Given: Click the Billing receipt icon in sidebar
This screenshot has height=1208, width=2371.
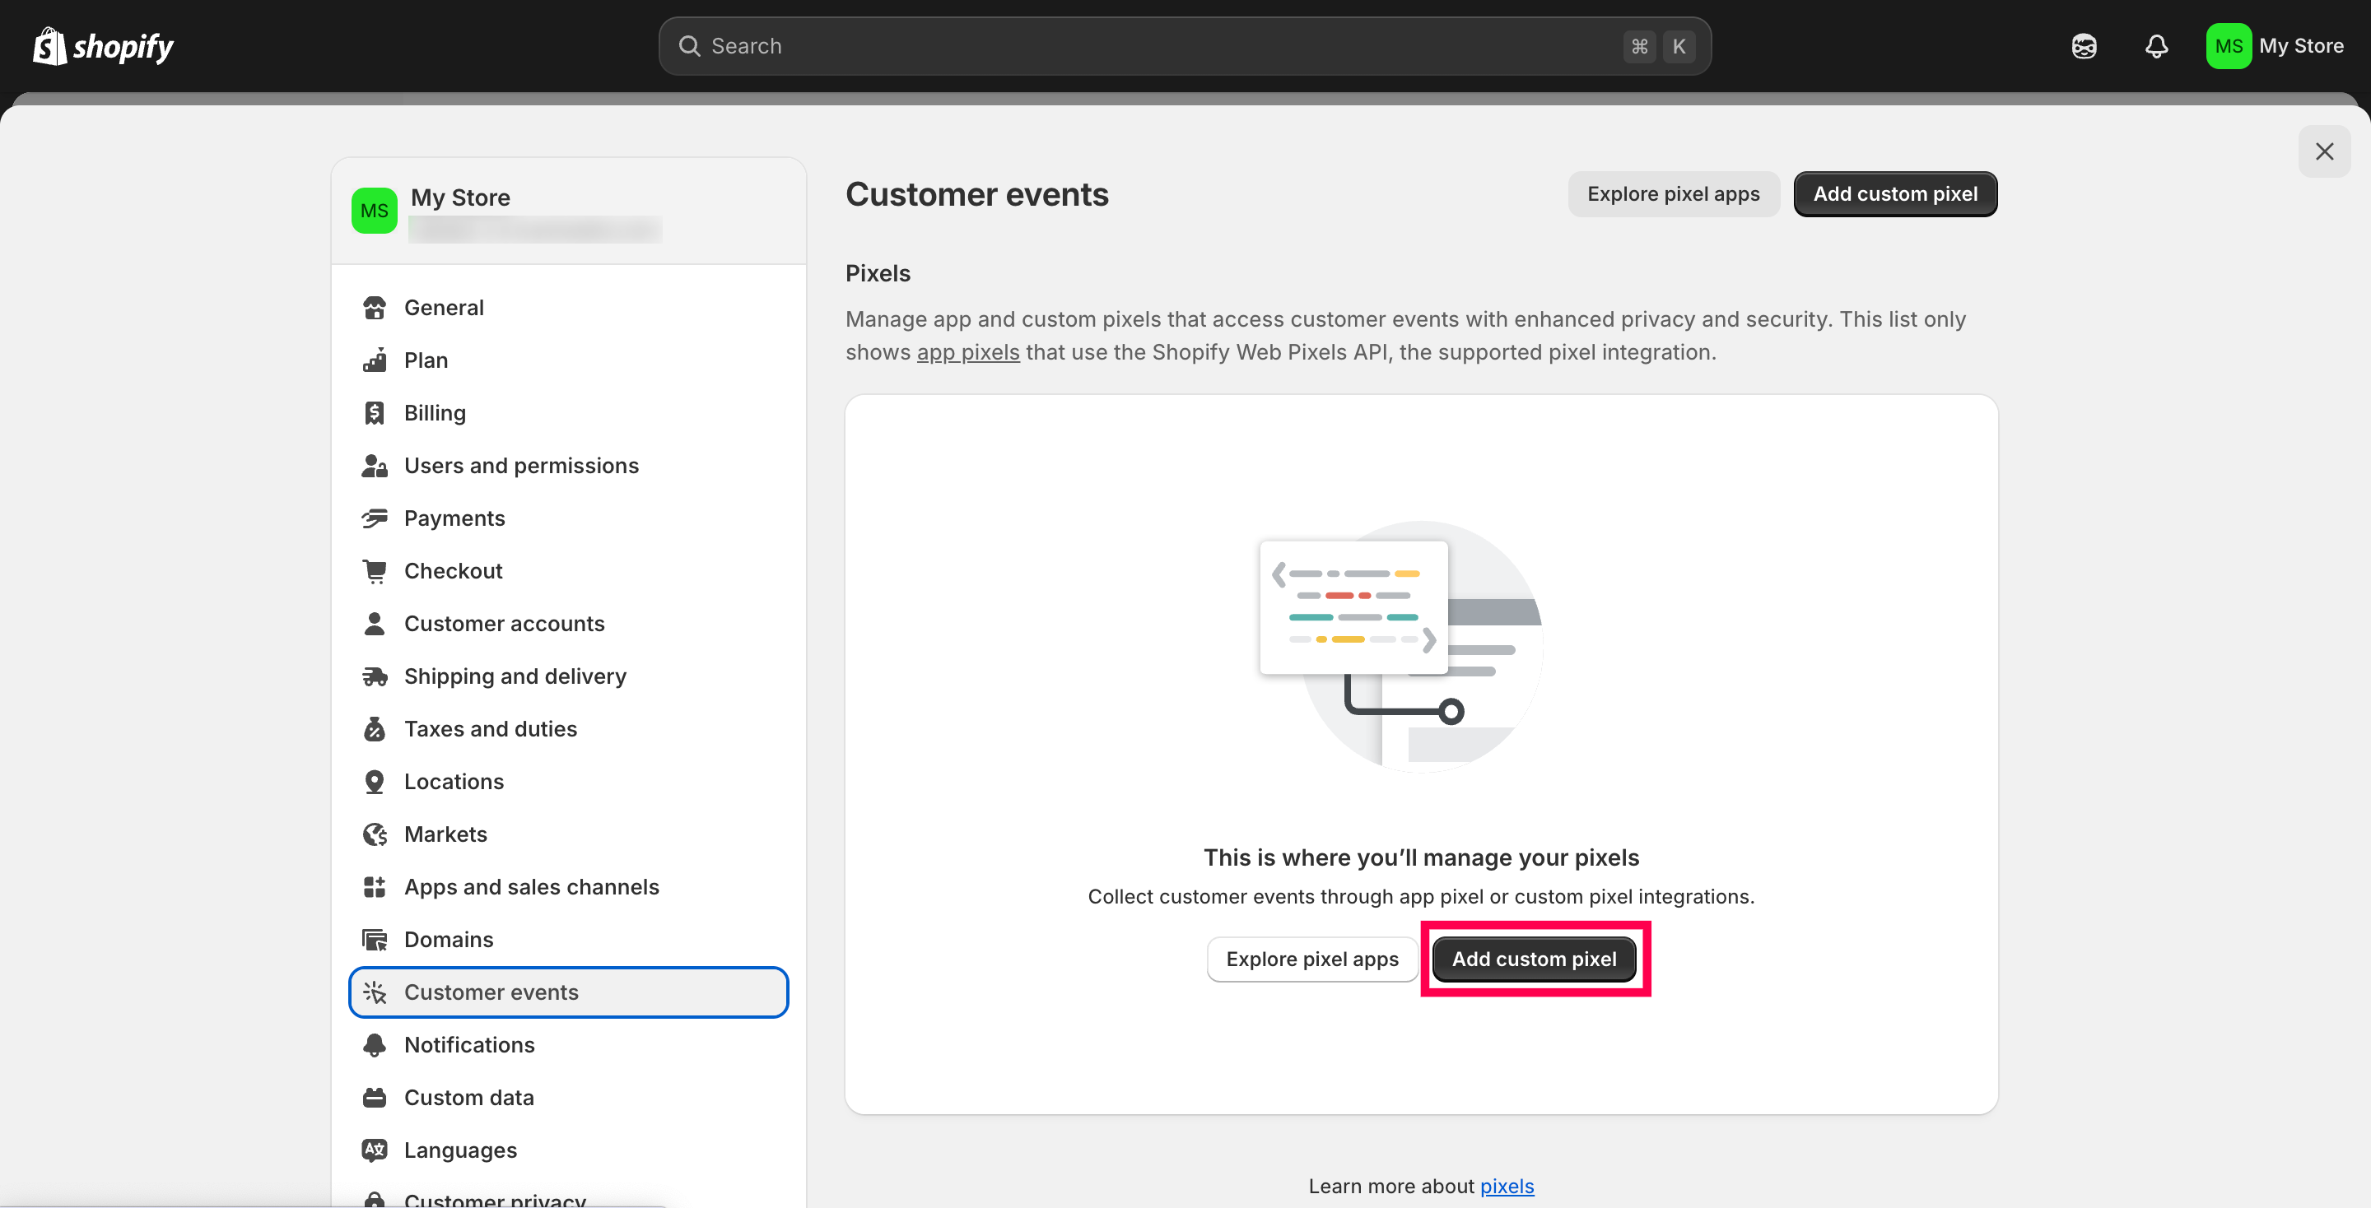Looking at the screenshot, I should [x=374, y=413].
